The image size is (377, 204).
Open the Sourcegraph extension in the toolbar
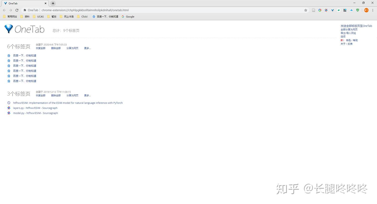pyautogui.click(x=326, y=10)
